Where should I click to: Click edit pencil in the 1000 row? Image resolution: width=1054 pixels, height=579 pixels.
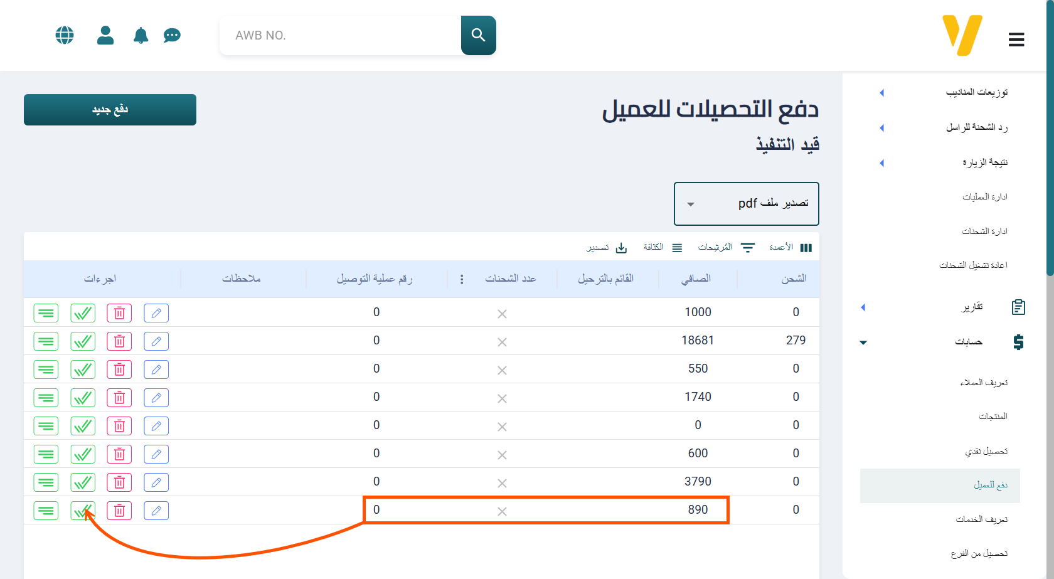156,313
